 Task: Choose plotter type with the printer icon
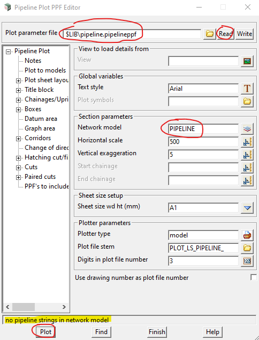247,235
